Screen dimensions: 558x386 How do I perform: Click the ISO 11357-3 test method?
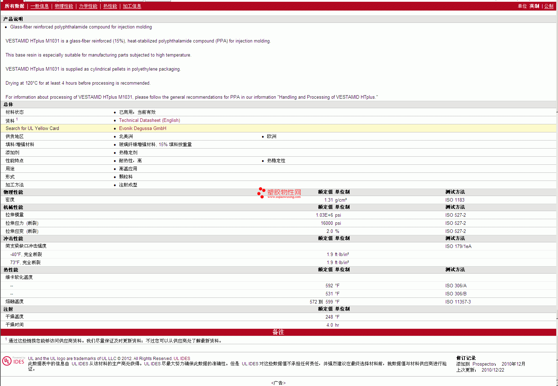tap(458, 302)
